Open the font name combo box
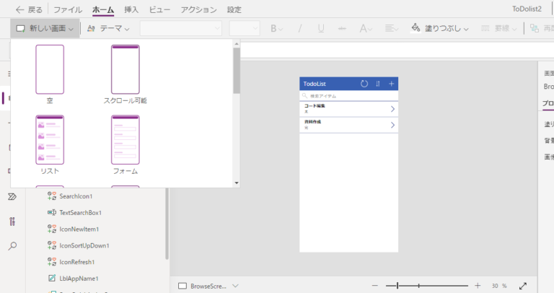The height and width of the screenshot is (293, 554). pyautogui.click(x=181, y=28)
